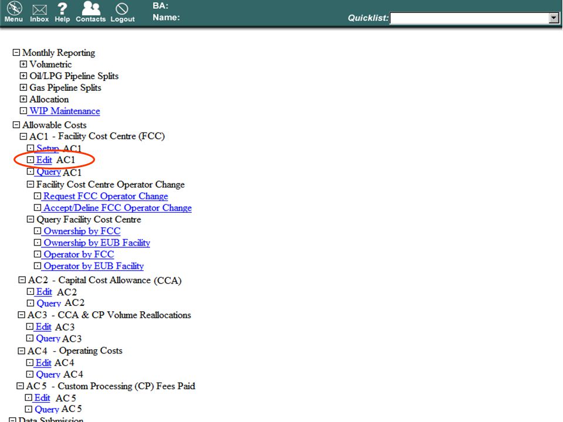This screenshot has height=422, width=563.
Task: Open Ownership by FCC link
Action: [x=82, y=231]
